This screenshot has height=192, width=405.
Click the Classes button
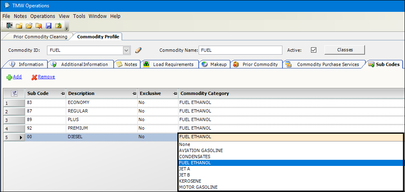pos(345,50)
